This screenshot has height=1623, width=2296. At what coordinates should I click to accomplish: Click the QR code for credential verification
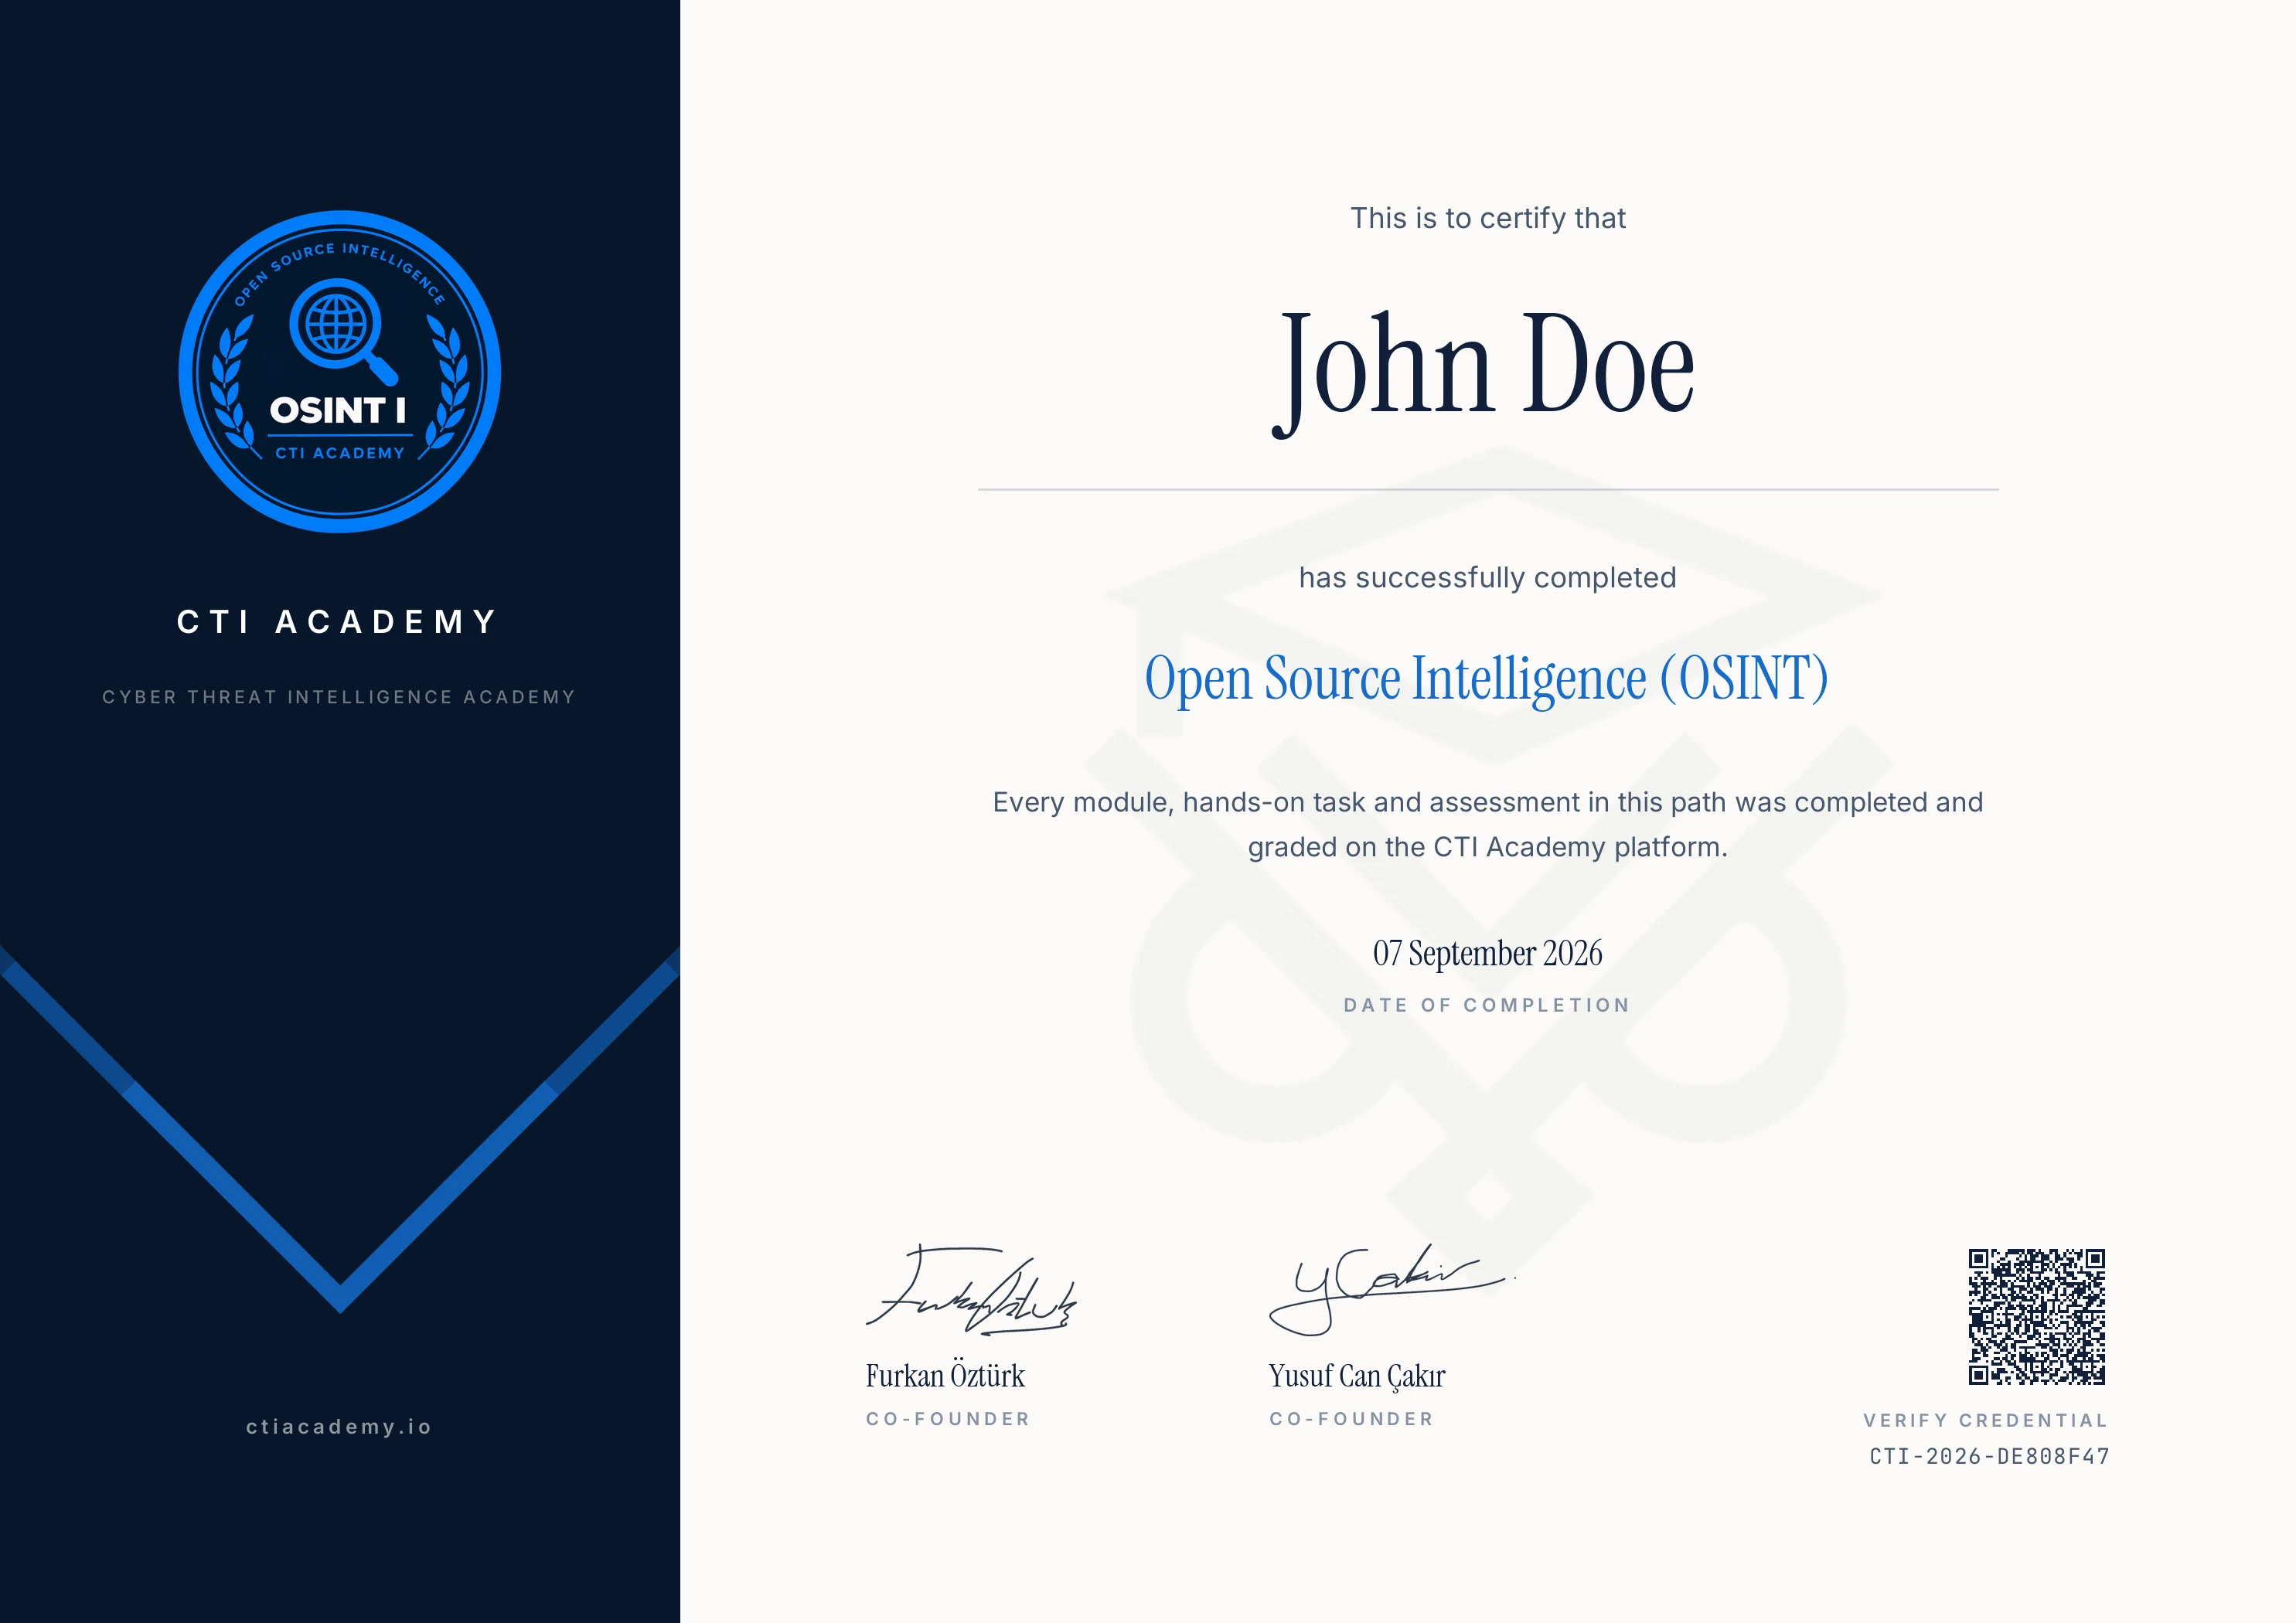[x=2037, y=1316]
